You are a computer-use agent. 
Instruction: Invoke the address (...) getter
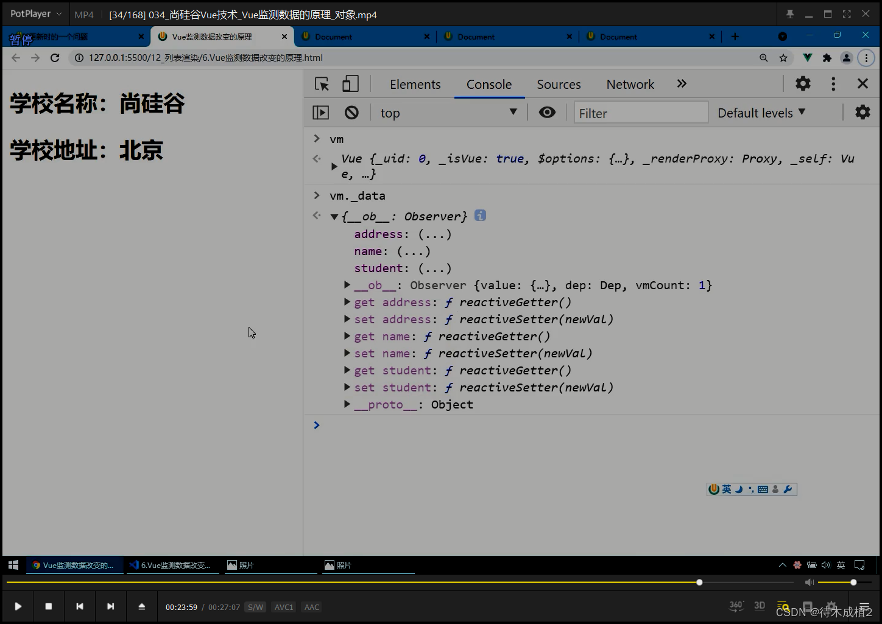point(435,234)
